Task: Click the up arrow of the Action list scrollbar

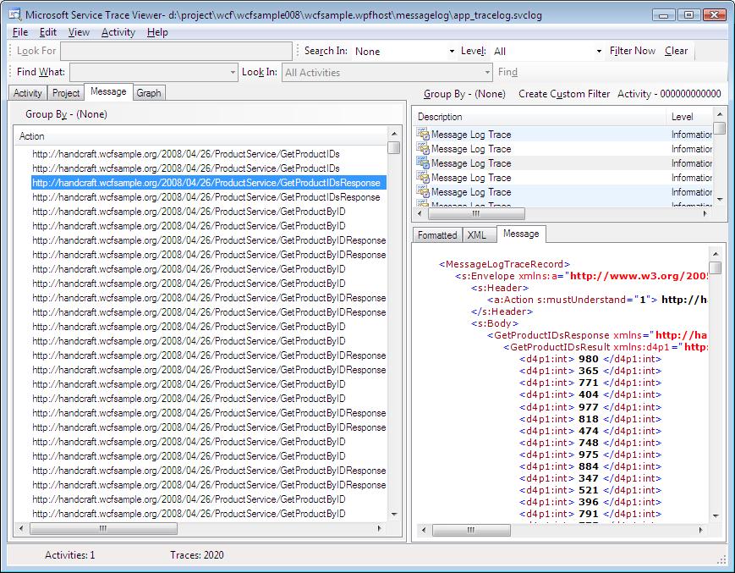Action: point(394,134)
